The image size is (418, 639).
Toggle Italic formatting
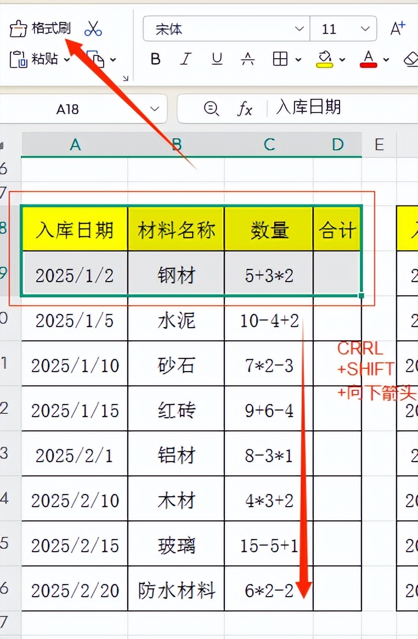186,59
